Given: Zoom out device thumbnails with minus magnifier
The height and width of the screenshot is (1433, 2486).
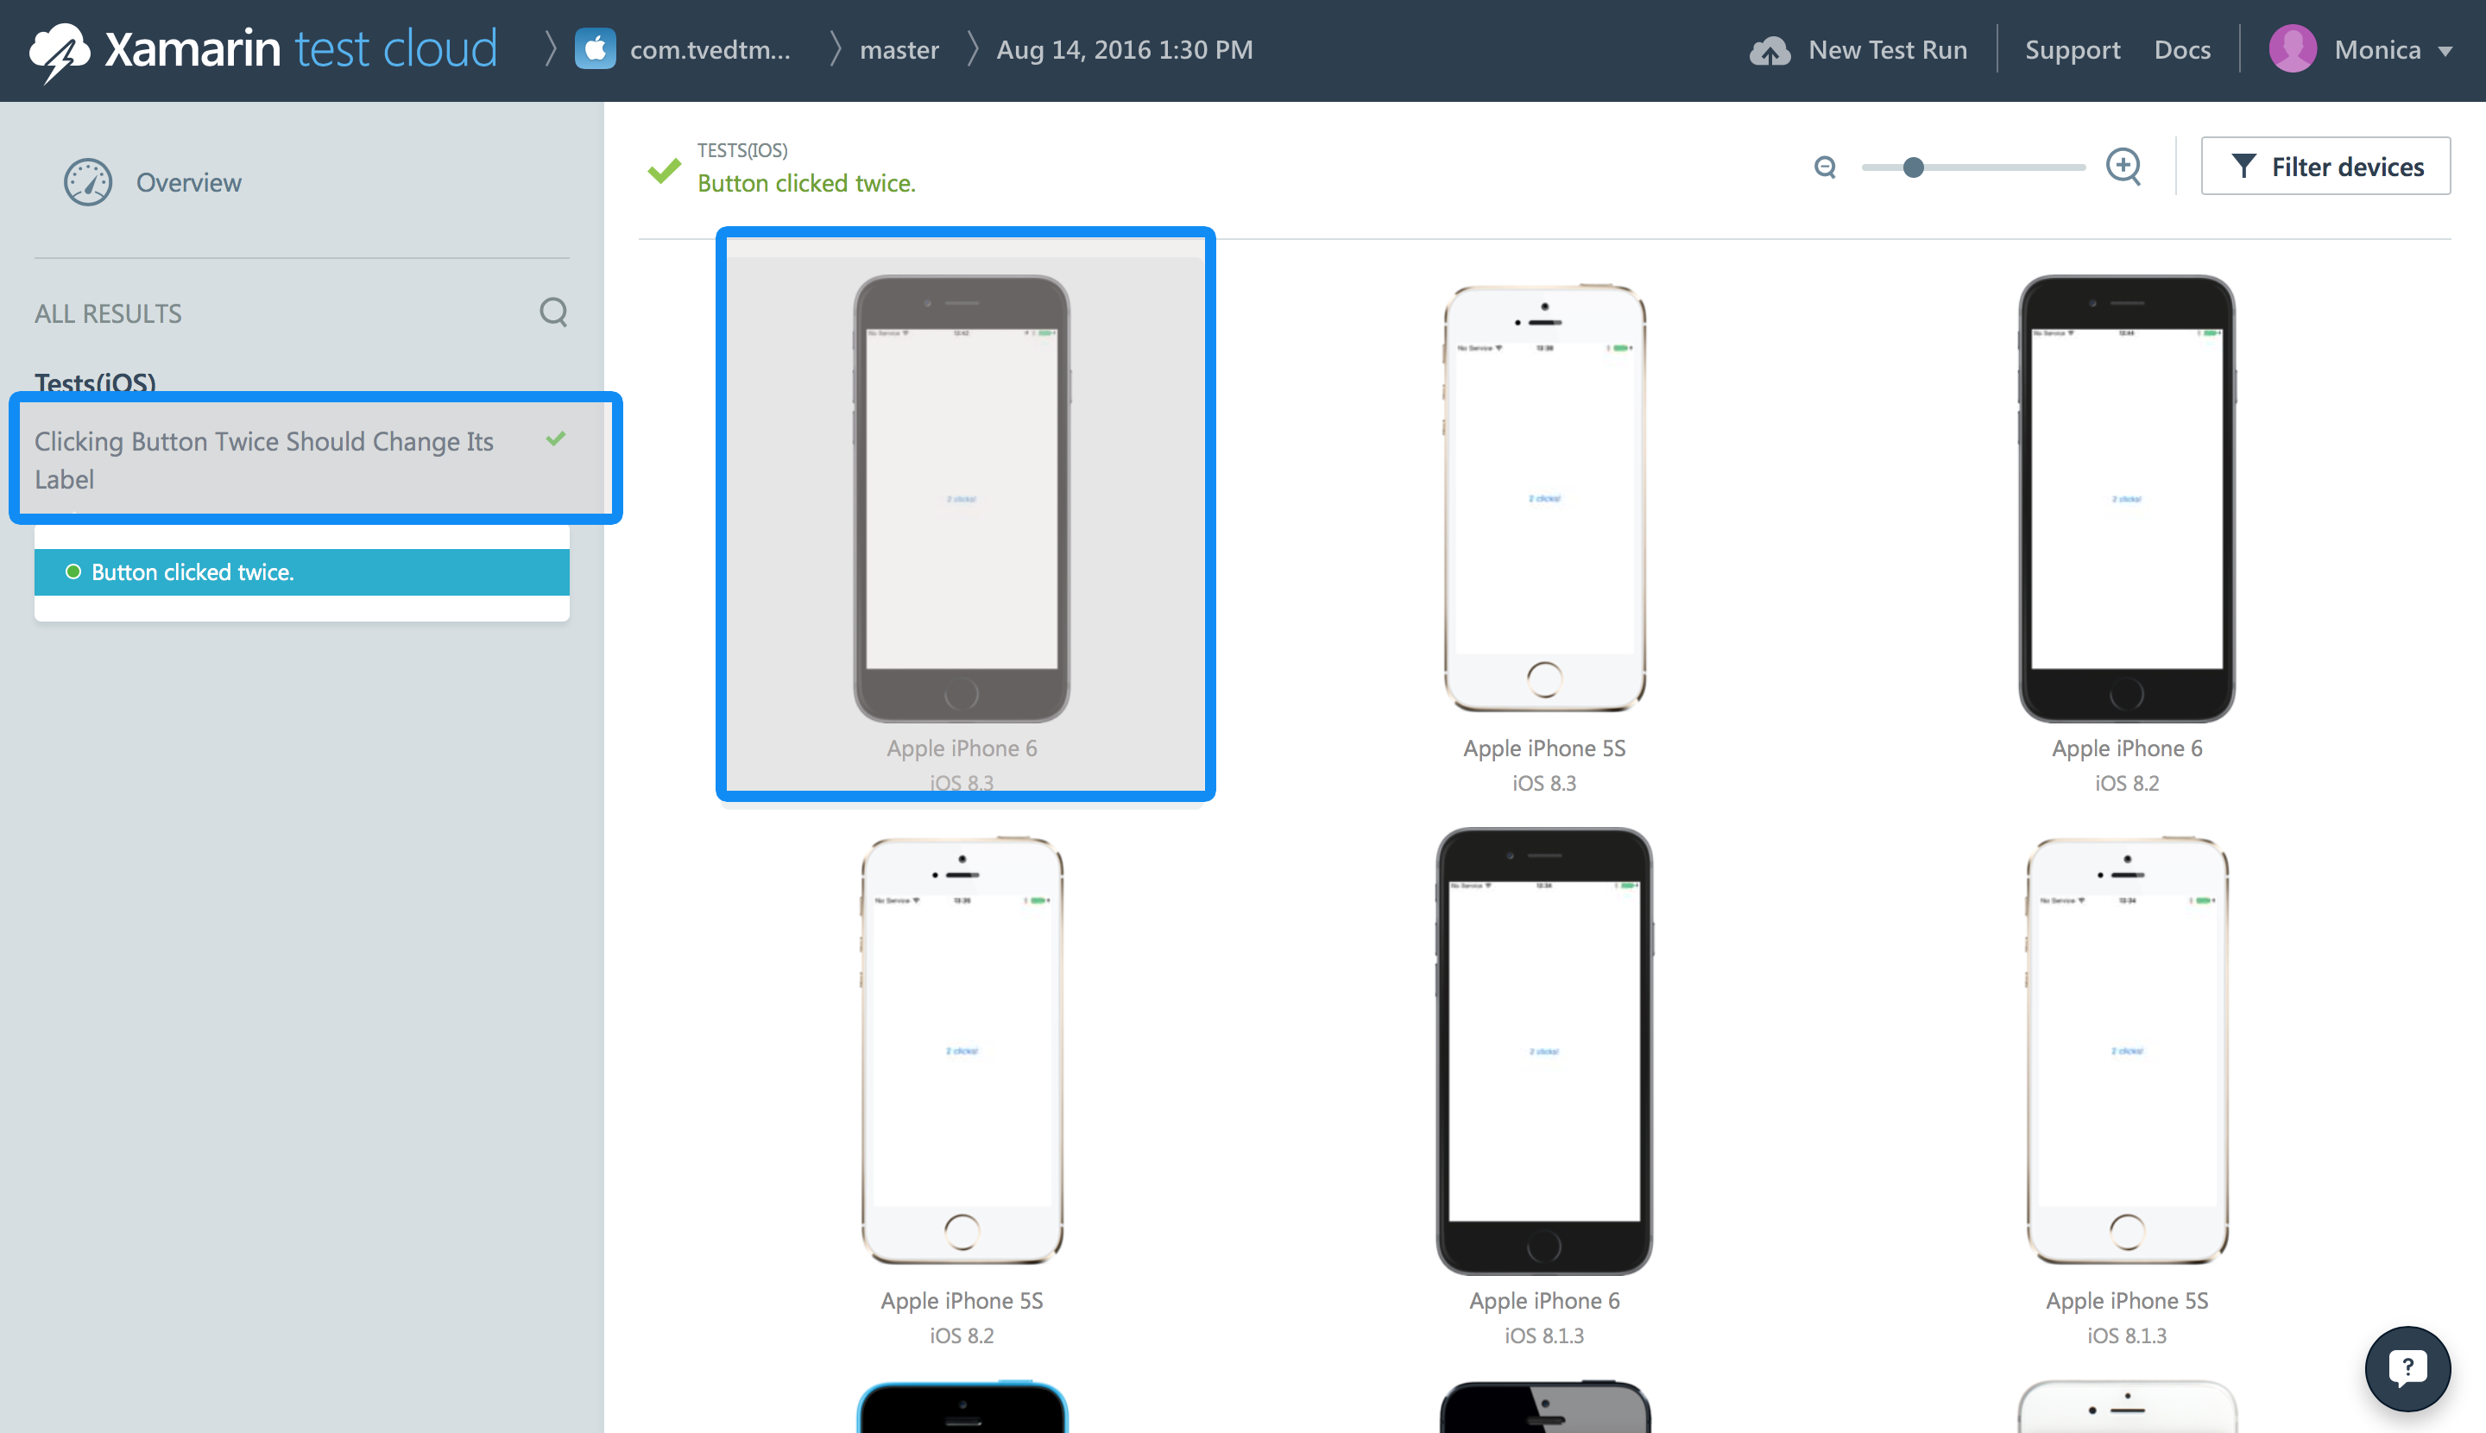Looking at the screenshot, I should coord(1825,167).
